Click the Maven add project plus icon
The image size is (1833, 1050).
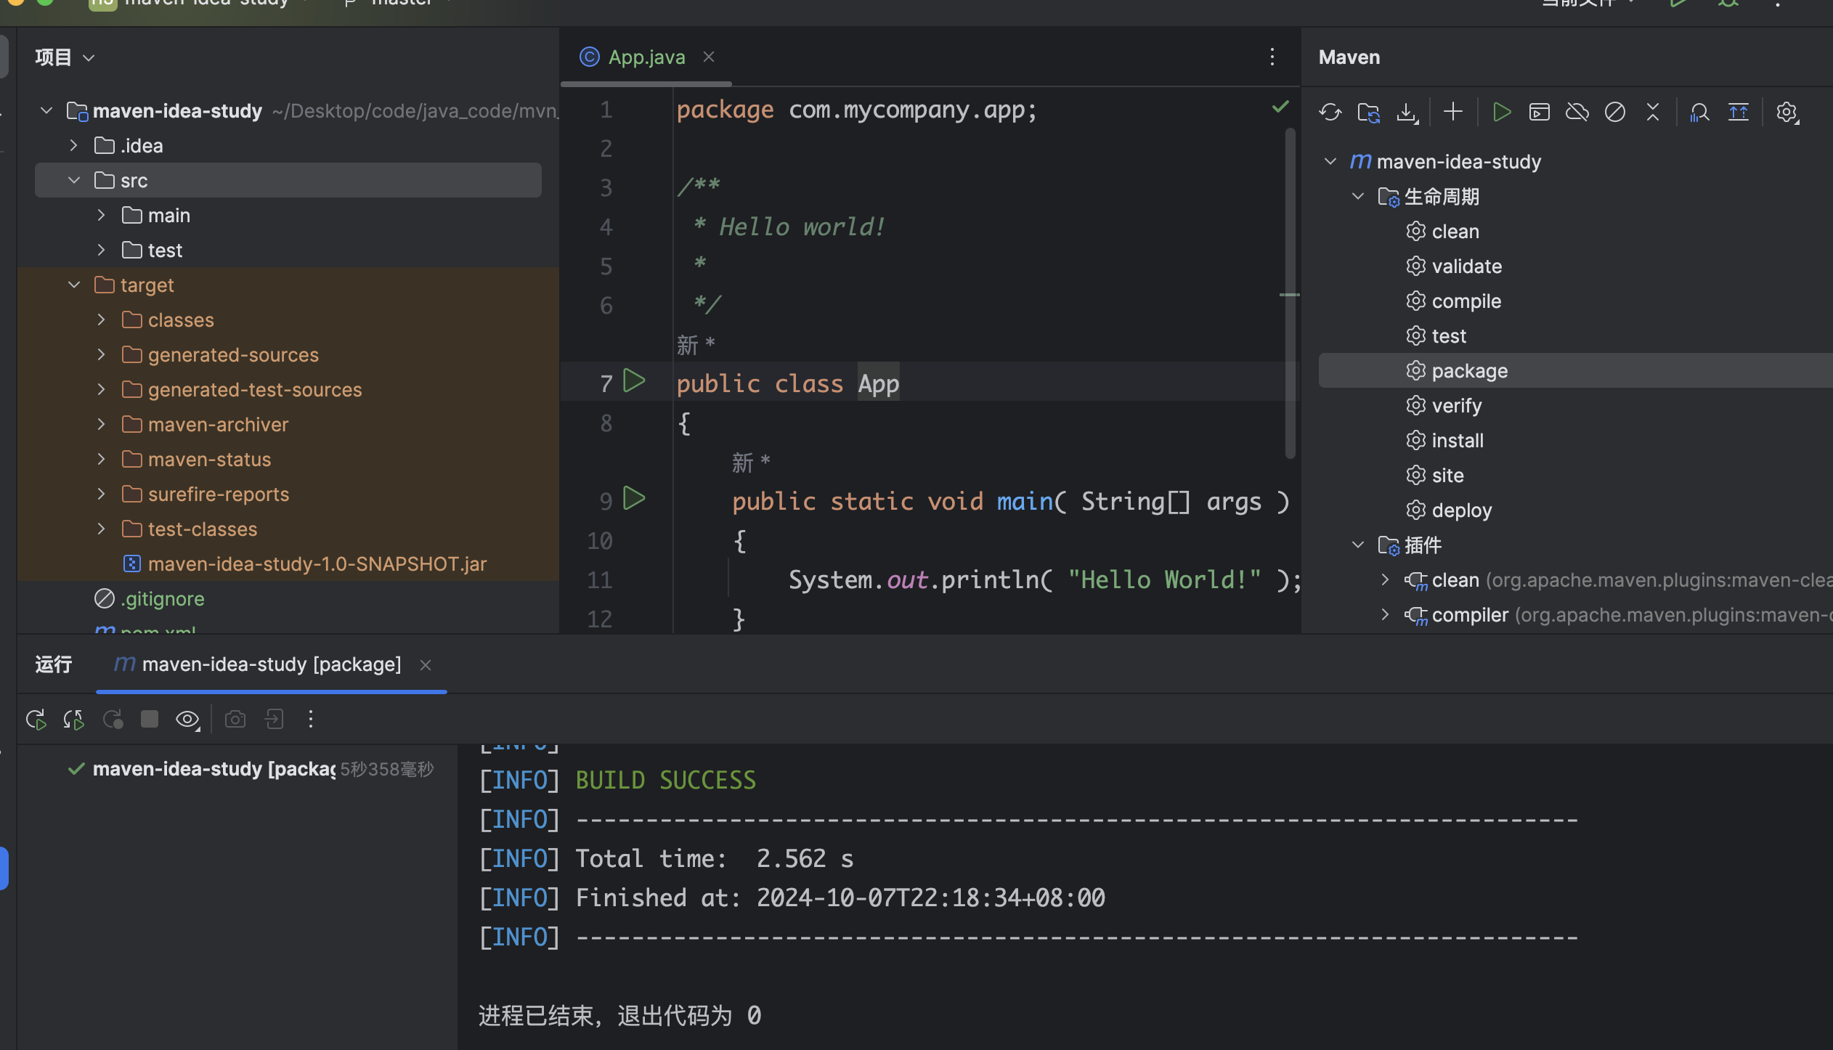[1453, 112]
